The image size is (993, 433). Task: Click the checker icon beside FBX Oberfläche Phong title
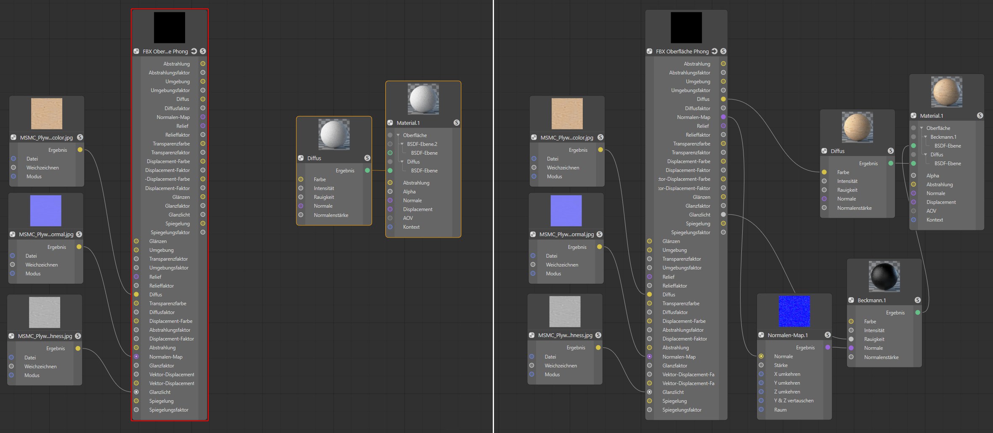click(x=650, y=51)
